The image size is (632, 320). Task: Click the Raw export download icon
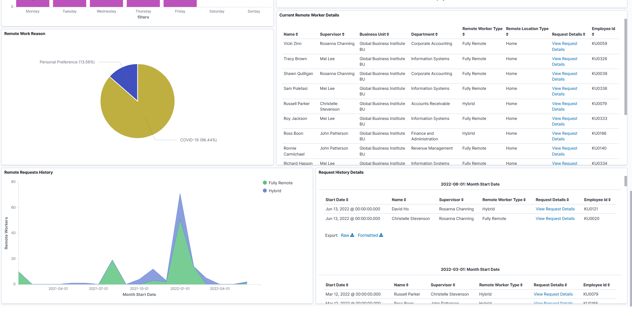pyautogui.click(x=352, y=235)
